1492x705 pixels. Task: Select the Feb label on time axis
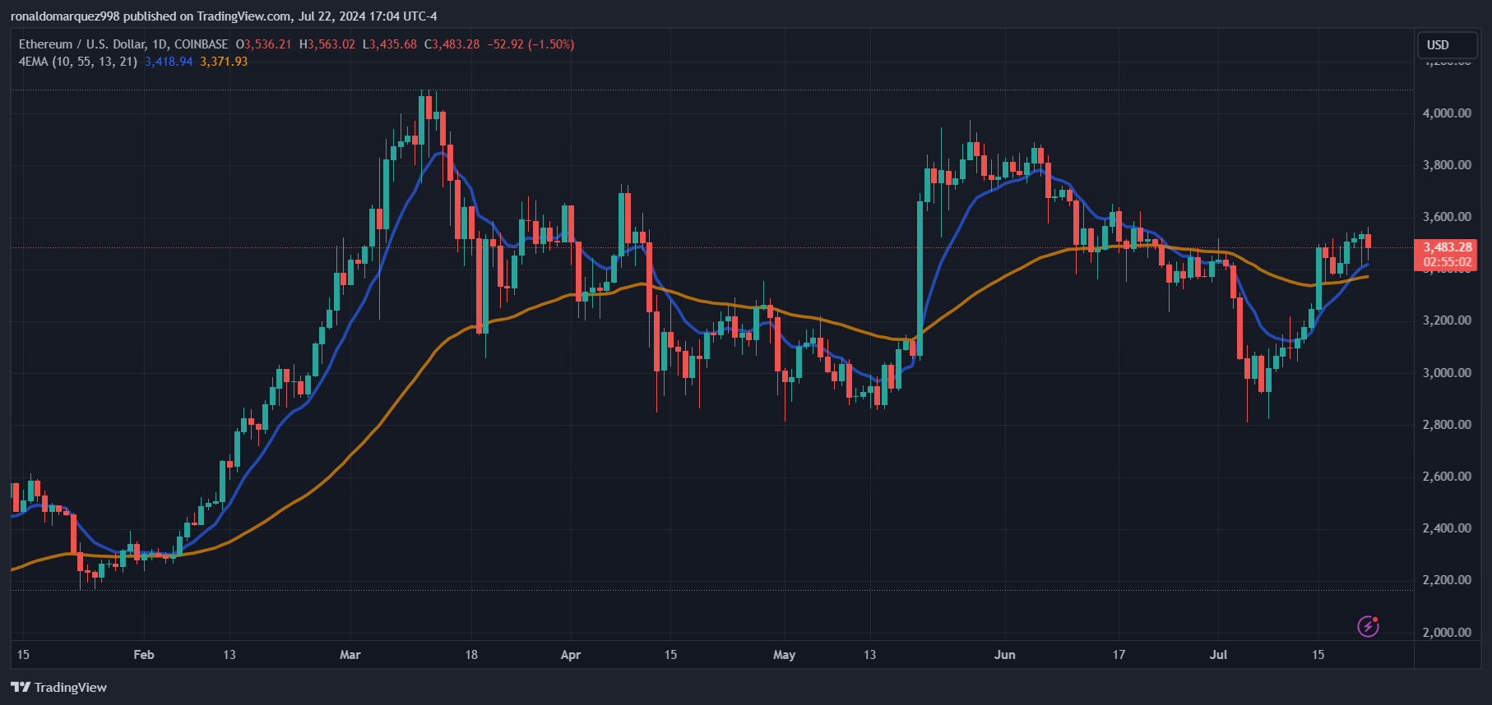coord(144,655)
